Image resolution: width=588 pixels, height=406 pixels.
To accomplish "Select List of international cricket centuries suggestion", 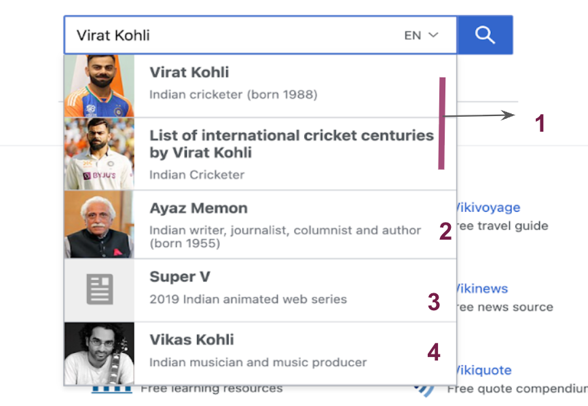I will click(260, 154).
